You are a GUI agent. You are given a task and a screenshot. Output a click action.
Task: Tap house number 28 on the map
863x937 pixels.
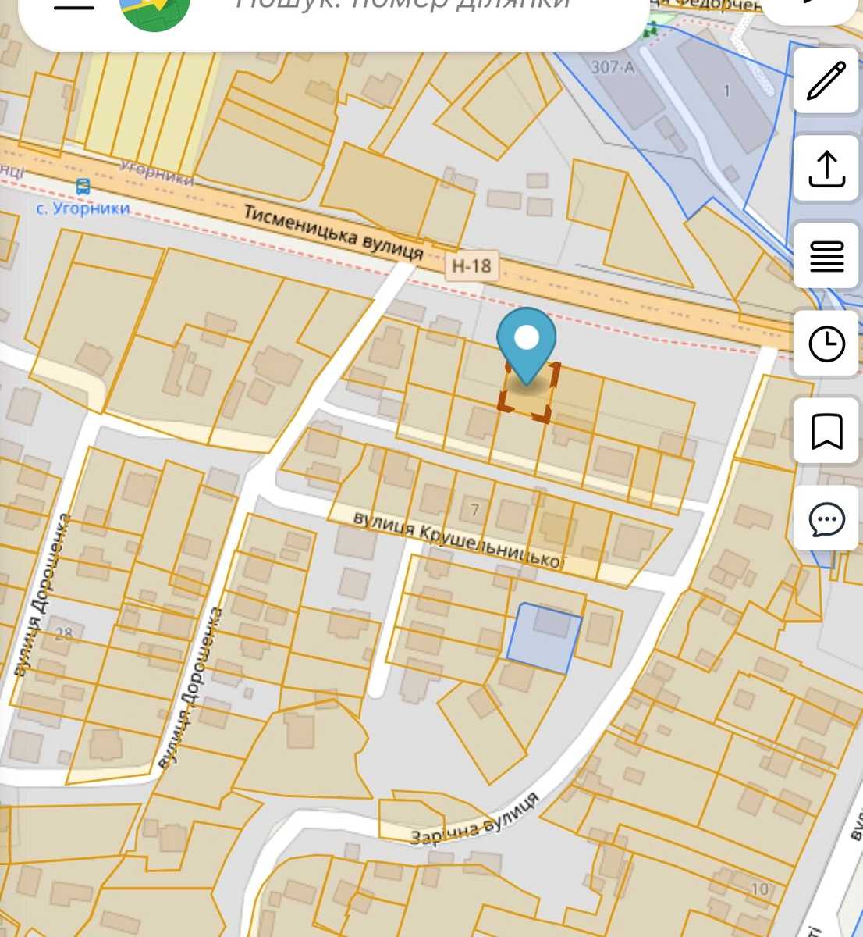63,633
